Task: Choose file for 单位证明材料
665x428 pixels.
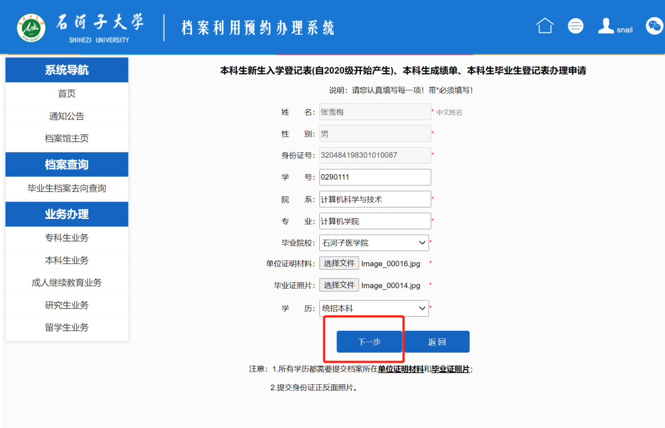Action: (x=339, y=264)
